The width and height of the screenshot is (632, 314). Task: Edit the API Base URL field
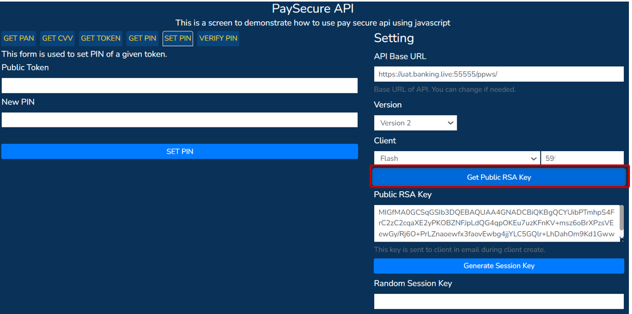(x=499, y=74)
